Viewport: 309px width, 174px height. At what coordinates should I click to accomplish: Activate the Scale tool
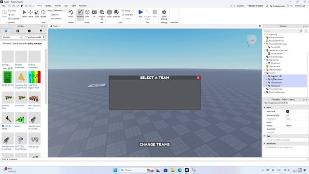point(37,14)
